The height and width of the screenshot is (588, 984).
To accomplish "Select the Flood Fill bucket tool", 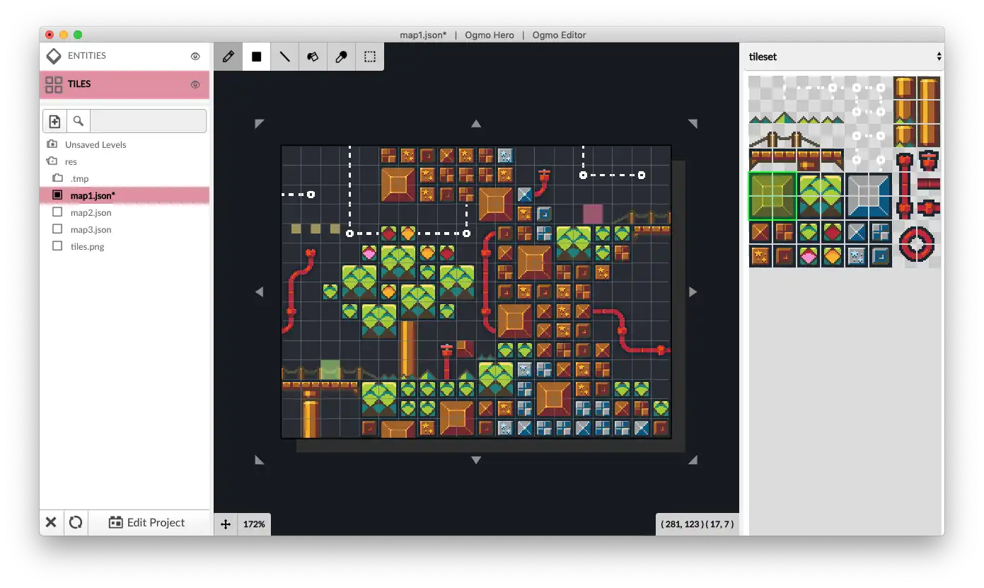I will (313, 57).
